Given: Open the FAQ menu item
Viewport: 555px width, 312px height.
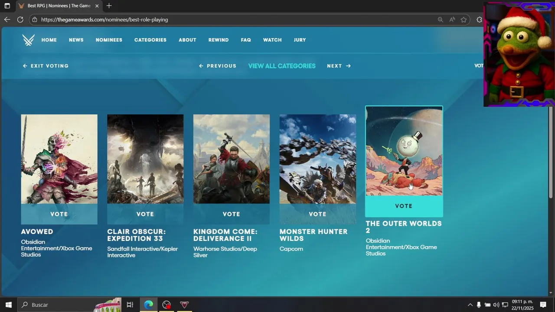Looking at the screenshot, I should coord(246,40).
